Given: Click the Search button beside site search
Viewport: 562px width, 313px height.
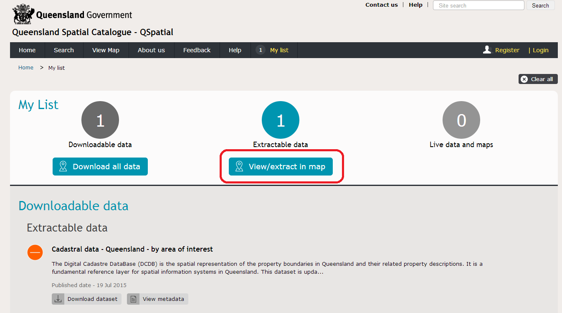Looking at the screenshot, I should 540,5.
